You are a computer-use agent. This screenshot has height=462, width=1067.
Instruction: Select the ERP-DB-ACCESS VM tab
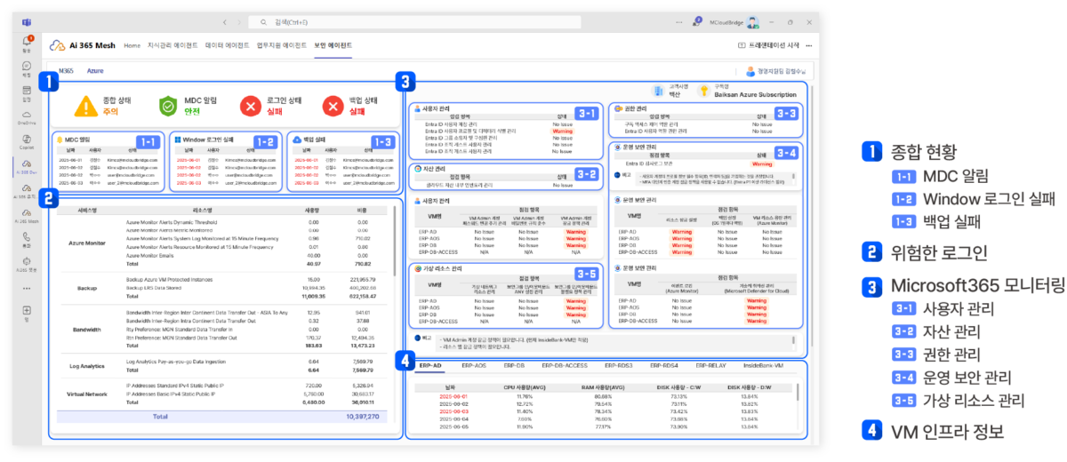pos(565,365)
